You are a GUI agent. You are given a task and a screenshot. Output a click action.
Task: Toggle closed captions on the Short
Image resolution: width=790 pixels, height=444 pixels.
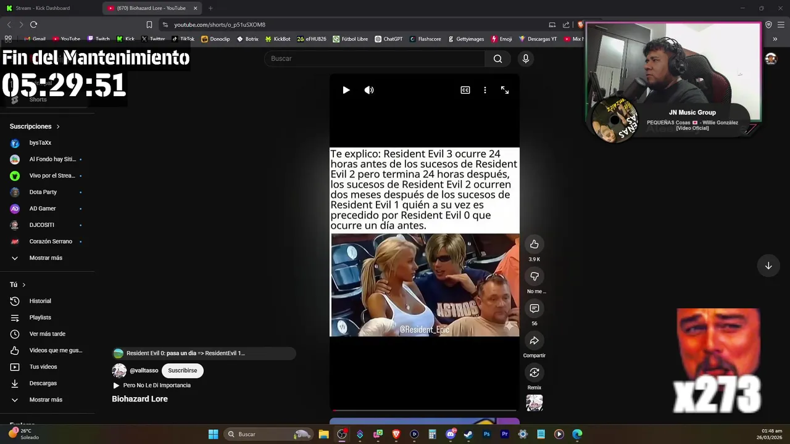point(465,90)
